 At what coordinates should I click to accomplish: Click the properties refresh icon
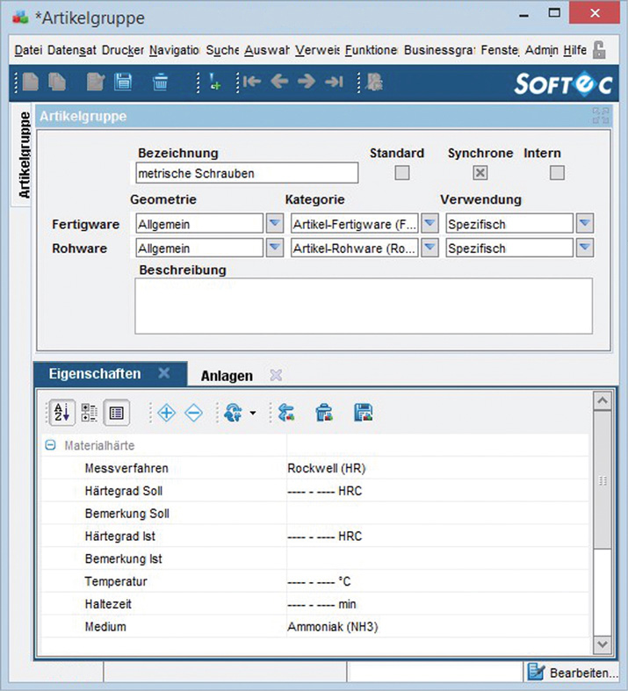click(x=233, y=413)
